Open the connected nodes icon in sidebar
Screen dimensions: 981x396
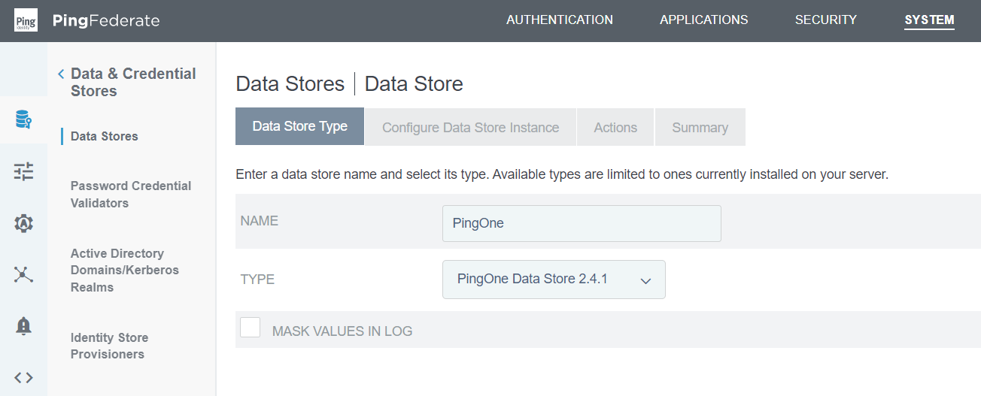(x=23, y=274)
